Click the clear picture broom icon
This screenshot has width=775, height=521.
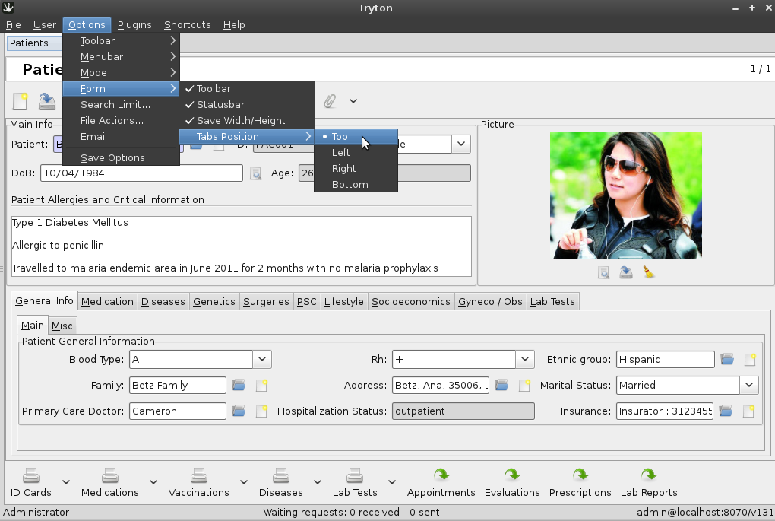(x=649, y=272)
